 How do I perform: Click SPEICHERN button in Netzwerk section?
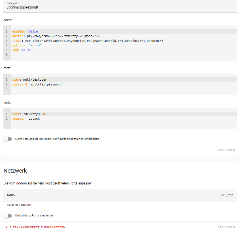tap(226, 227)
